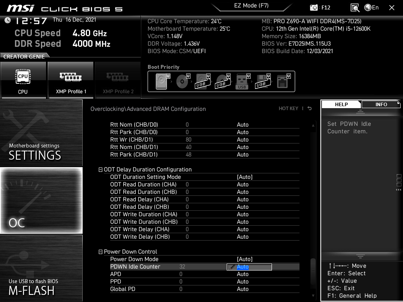Select ODT Read Delay (CHA) row
Viewport: 403px width, 302px height.
pyautogui.click(x=205, y=199)
